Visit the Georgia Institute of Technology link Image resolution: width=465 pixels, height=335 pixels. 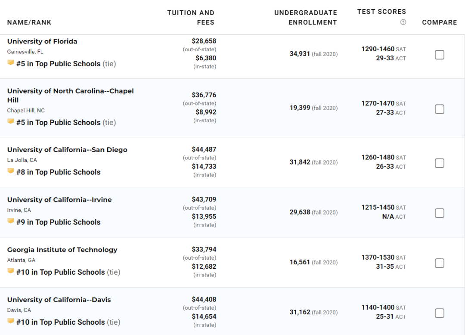pyautogui.click(x=62, y=250)
